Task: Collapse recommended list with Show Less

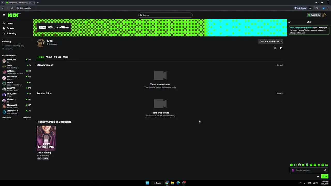Action: [x=27, y=118]
